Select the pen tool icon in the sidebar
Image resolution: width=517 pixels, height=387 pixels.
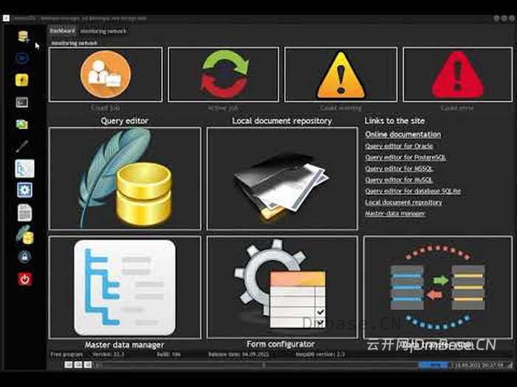(x=22, y=147)
